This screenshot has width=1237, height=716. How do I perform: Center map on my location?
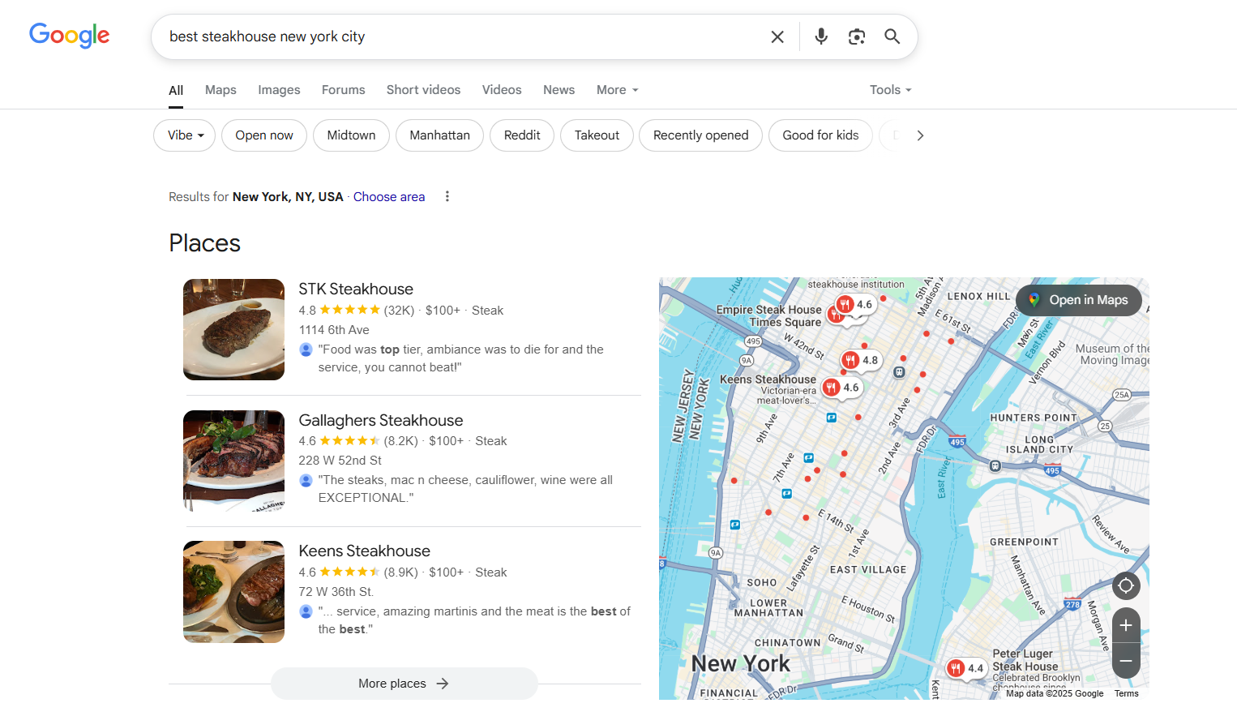1126,585
